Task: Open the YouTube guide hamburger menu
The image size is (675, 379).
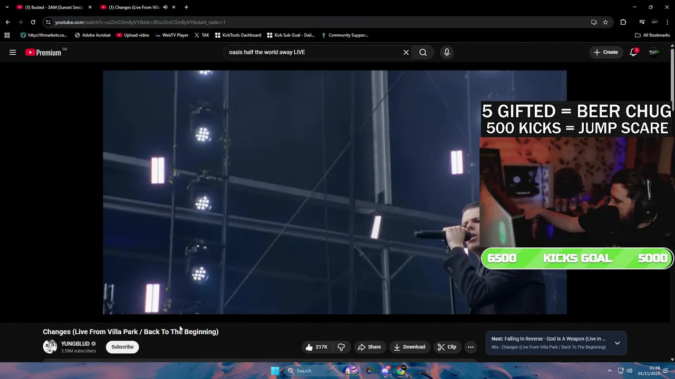Action: pyautogui.click(x=13, y=52)
